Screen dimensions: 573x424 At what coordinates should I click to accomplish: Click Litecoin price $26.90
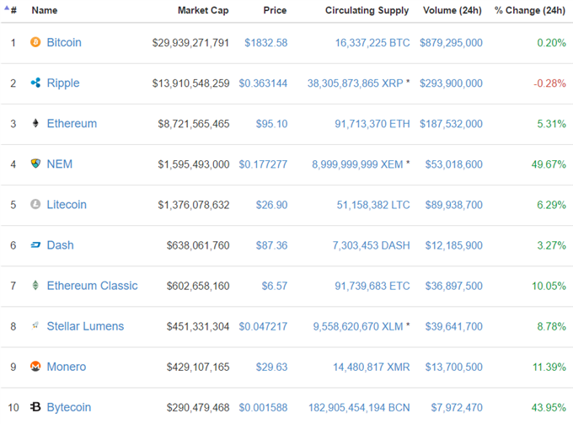(271, 205)
